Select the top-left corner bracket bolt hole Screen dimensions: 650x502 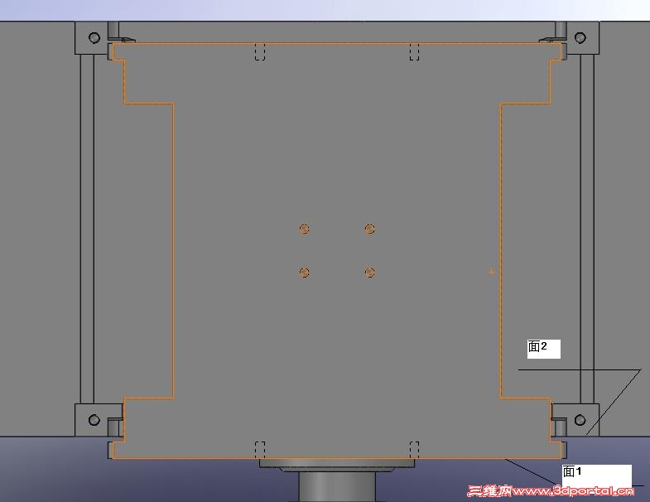[x=94, y=38]
